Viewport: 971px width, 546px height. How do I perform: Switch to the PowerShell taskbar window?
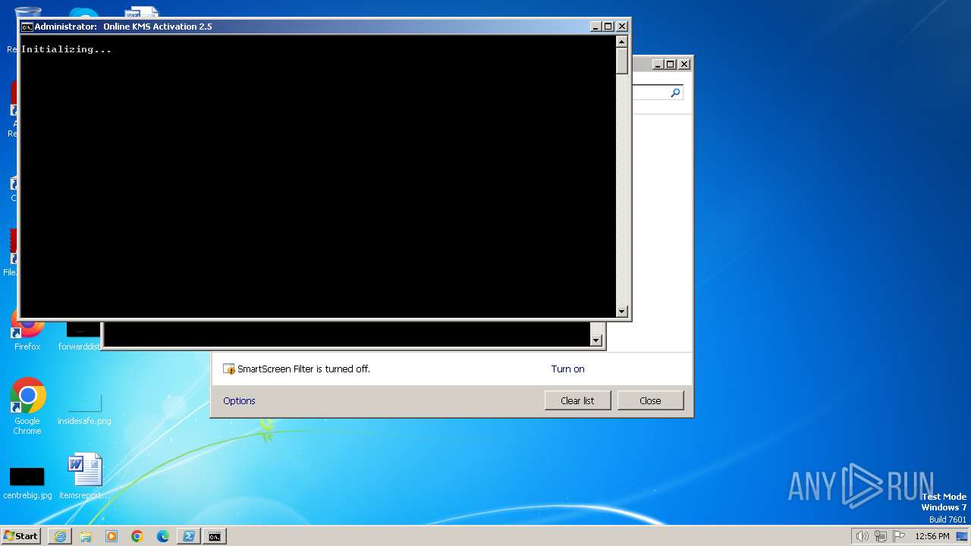[189, 536]
